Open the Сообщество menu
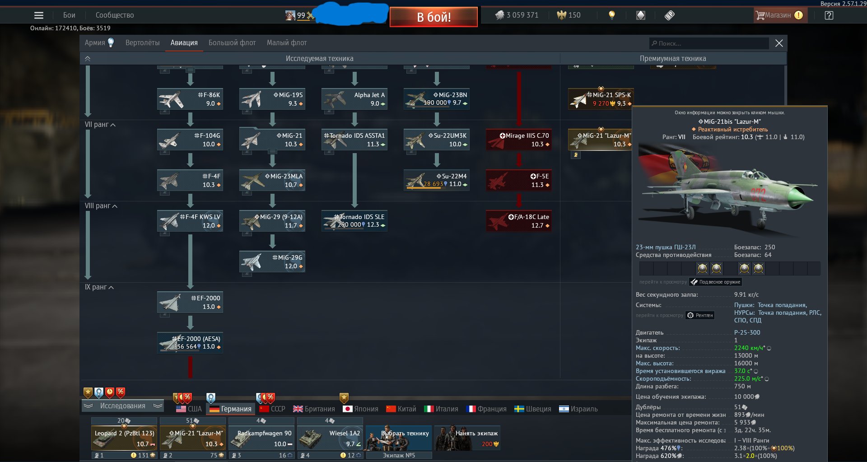The width and height of the screenshot is (867, 462). click(x=115, y=15)
